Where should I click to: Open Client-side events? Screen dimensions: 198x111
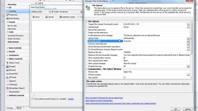[x=12, y=29]
